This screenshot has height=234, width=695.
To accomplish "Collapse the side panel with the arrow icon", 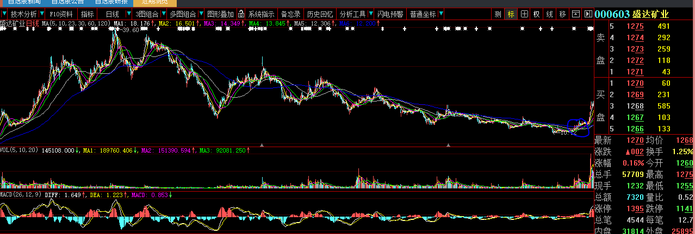I will [588, 14].
